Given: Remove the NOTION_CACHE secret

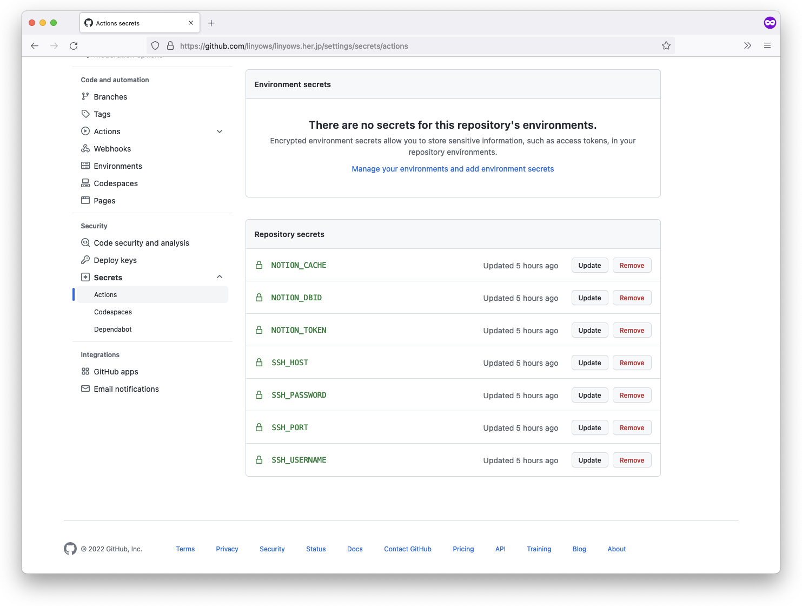Looking at the screenshot, I should point(632,265).
